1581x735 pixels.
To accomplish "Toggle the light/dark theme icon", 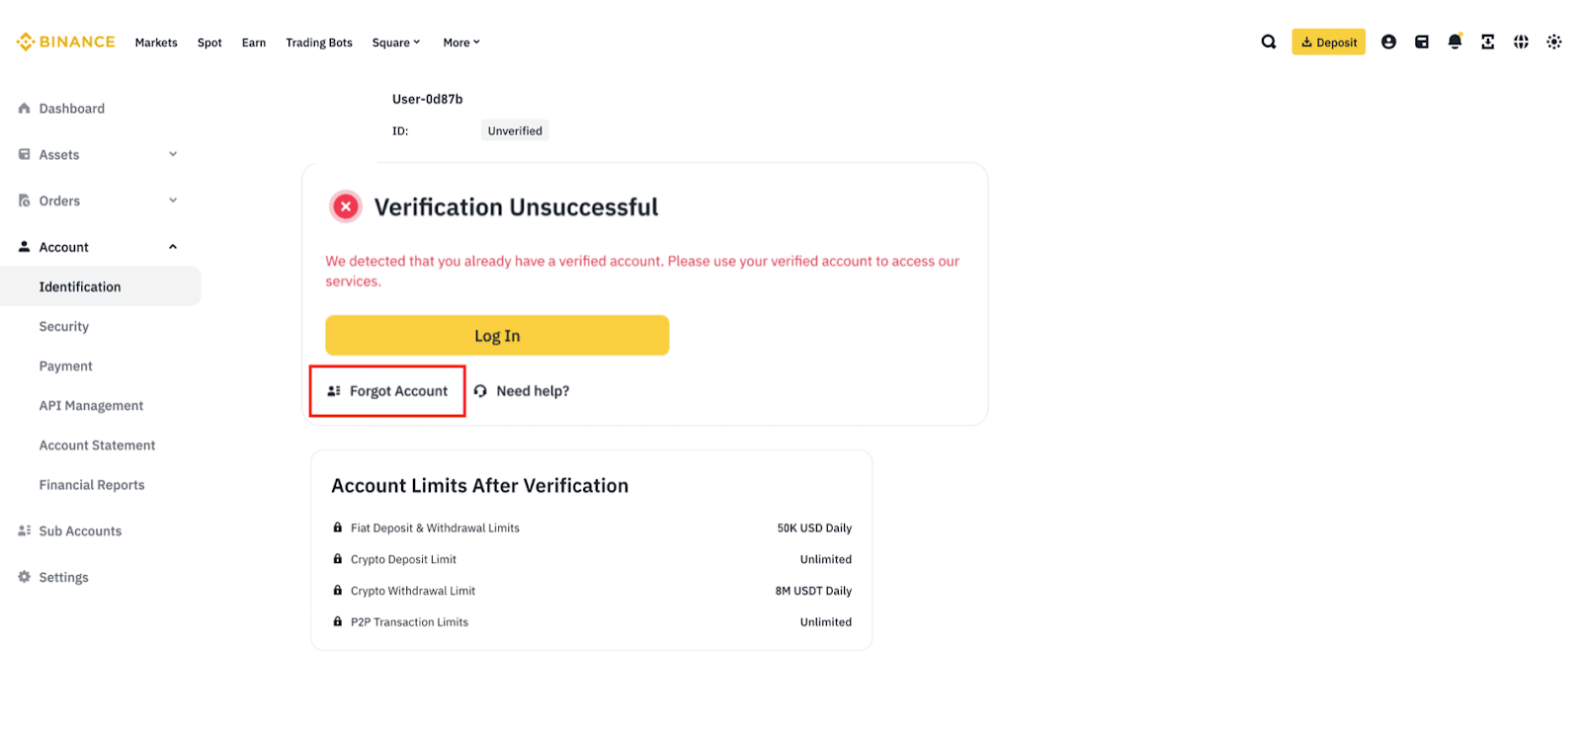I will click(1554, 42).
